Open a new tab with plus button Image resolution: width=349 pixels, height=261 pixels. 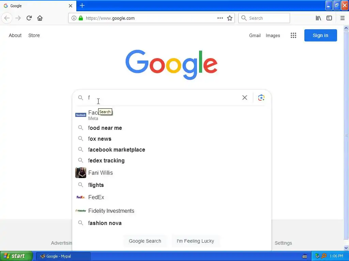click(82, 5)
